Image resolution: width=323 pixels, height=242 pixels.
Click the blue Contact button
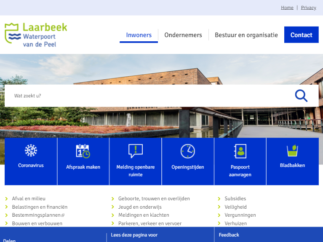tap(302, 35)
